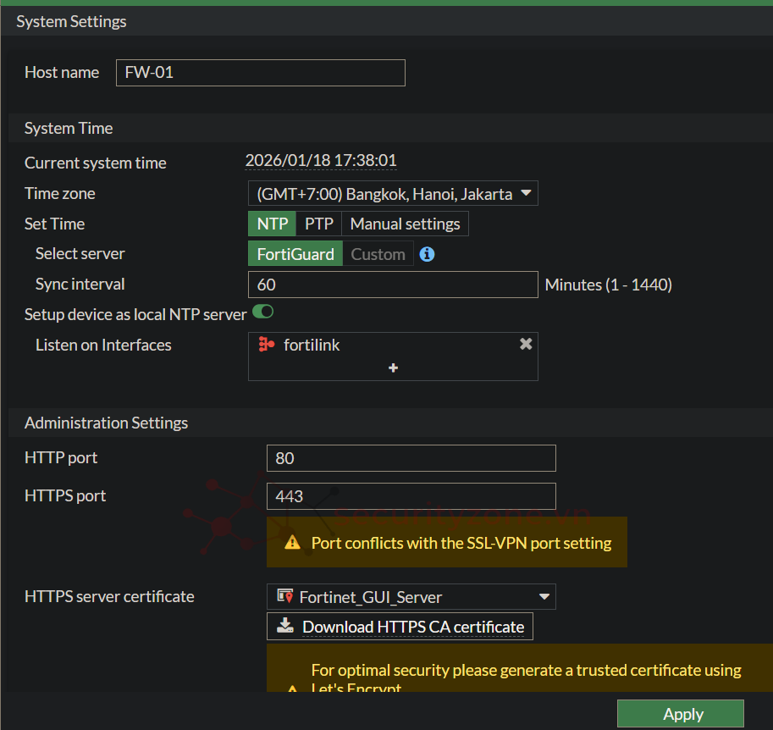Viewport: 773px width, 730px height.
Task: Choose Custom as the NTP server
Action: point(378,254)
